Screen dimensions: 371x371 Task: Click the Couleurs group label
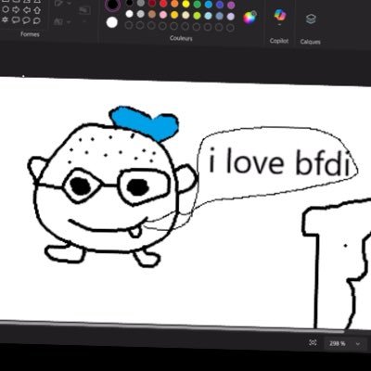coord(181,38)
